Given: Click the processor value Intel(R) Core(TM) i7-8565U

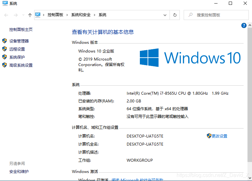Looking at the screenshot, I should coord(178,93).
